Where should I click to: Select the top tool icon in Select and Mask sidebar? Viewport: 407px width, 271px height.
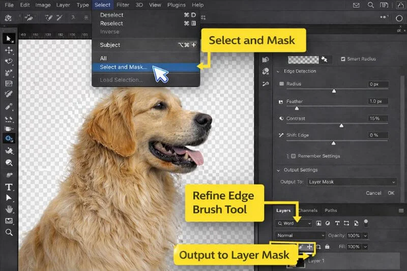click(265, 59)
